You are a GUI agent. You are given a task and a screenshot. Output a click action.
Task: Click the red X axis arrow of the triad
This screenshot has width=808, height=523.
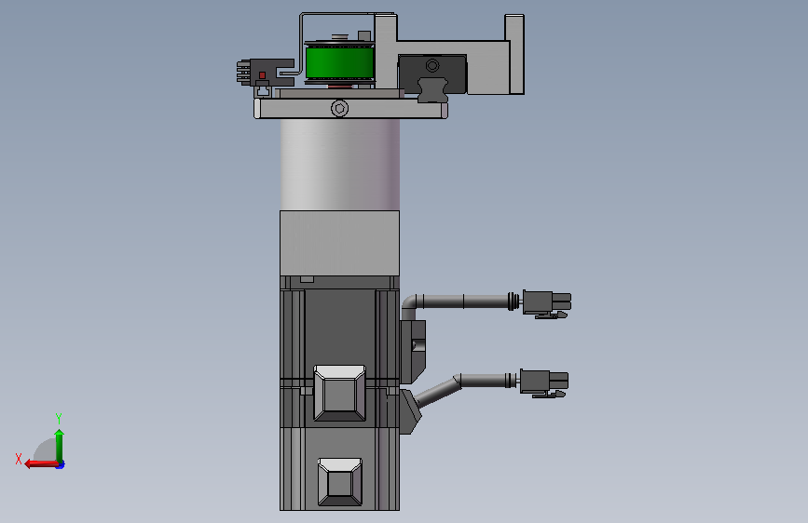(41, 464)
